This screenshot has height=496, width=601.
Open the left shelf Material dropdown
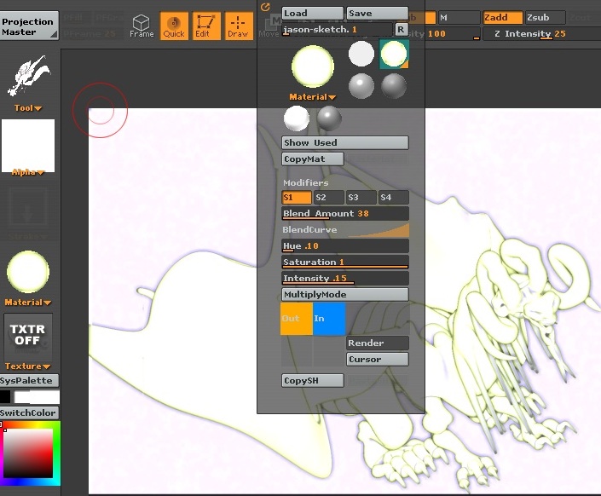[27, 303]
